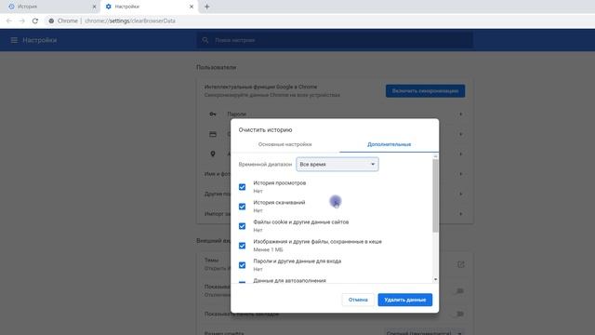The image size is (595, 335).
Task: Click the dialog scrollbar up arrow
Action: [x=435, y=156]
